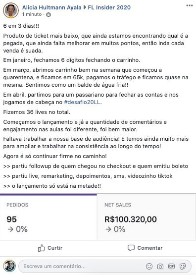The width and height of the screenshot is (196, 275).
Task: Click the speech bubble comment icon
Action: [131, 248]
